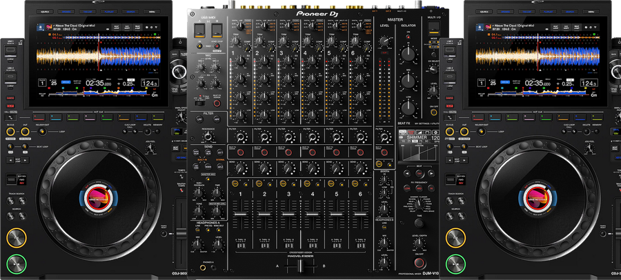Open MENU on the right CDJ deck
Image resolution: width=621 pixels, height=280 pixels.
click(x=591, y=12)
